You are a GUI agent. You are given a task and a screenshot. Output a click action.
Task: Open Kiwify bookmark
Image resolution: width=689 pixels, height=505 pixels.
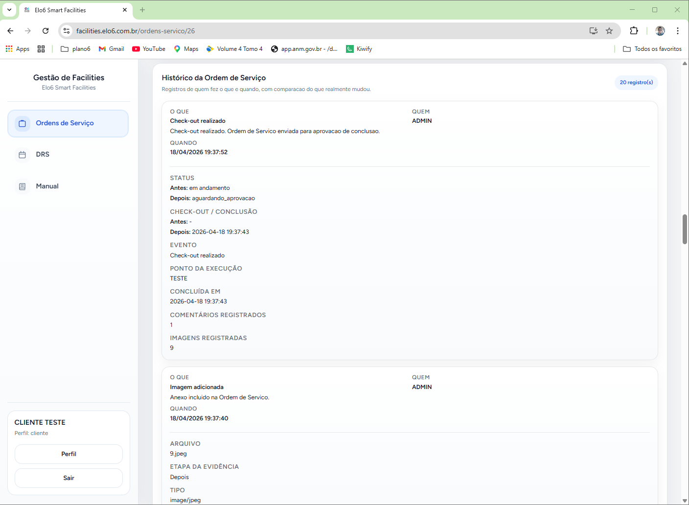pyautogui.click(x=359, y=49)
